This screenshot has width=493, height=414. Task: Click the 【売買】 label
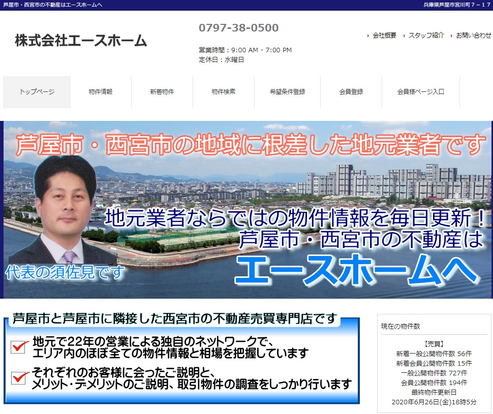434,344
